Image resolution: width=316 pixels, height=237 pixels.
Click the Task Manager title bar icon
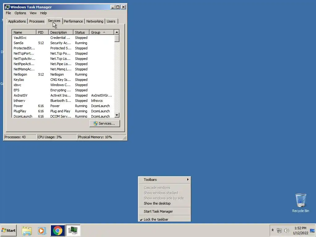(x=7, y=7)
